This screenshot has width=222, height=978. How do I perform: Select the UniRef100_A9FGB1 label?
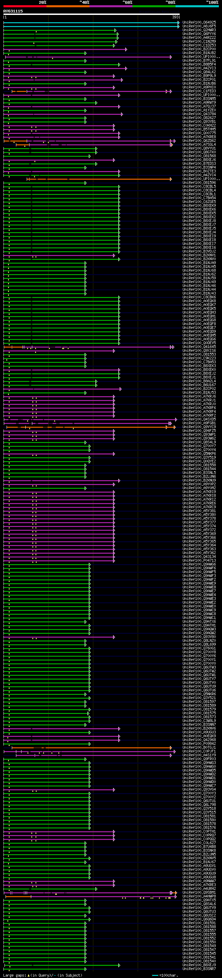point(199,423)
